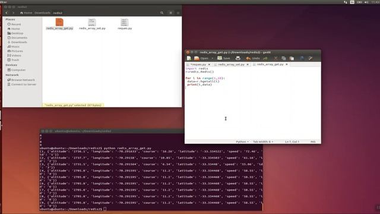This screenshot has height=214, width=380.
Task: Click Browse Network in sidebar
Action: coord(21,80)
